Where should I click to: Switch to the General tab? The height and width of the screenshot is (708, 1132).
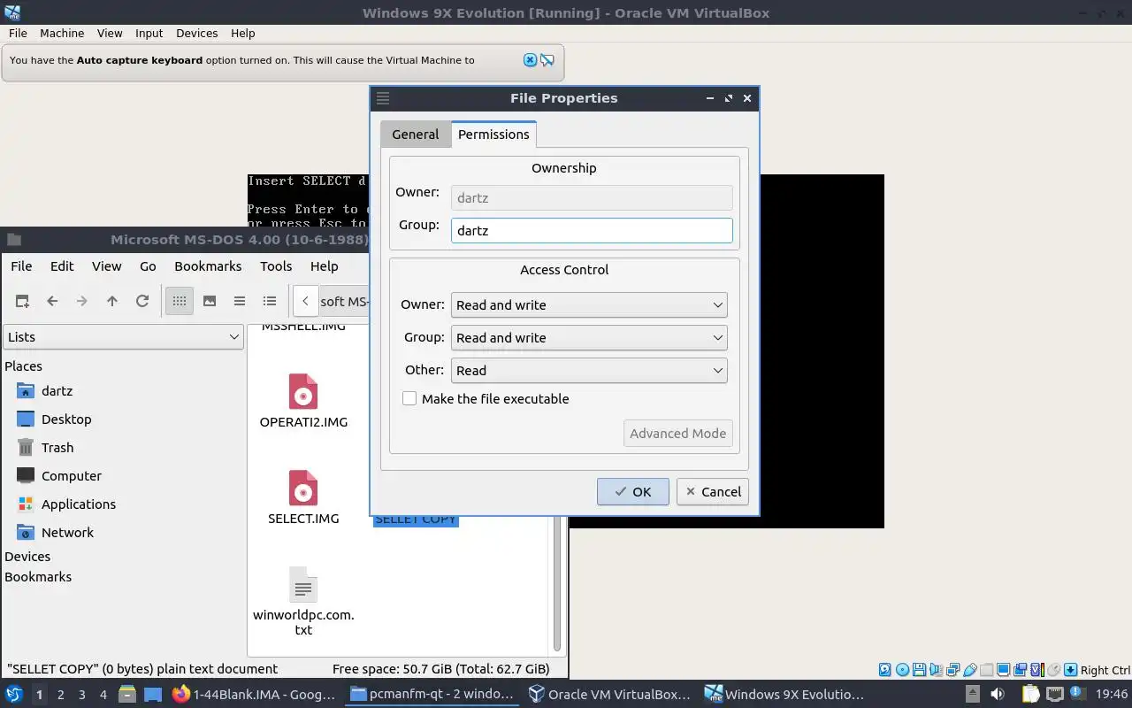415,135
